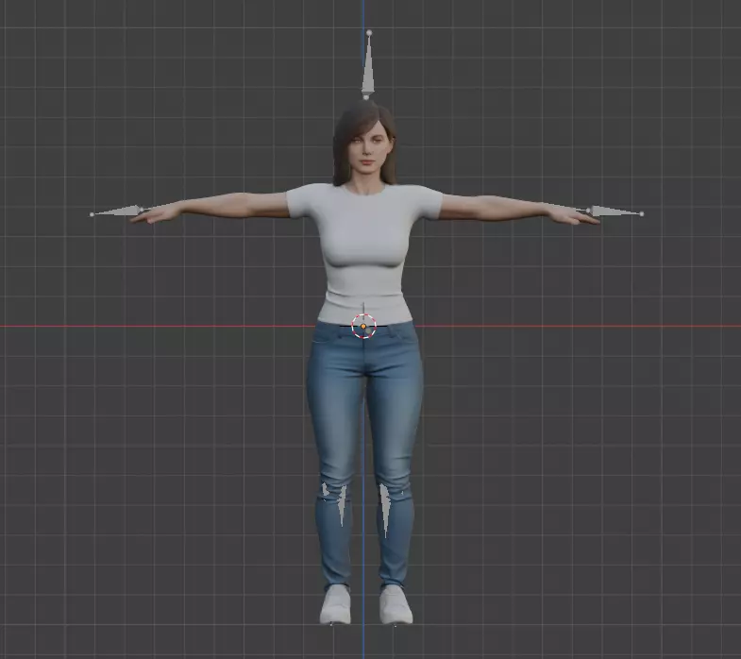The width and height of the screenshot is (741, 659).
Task: Select the hand bone on the screen-right side
Action: click(x=615, y=211)
